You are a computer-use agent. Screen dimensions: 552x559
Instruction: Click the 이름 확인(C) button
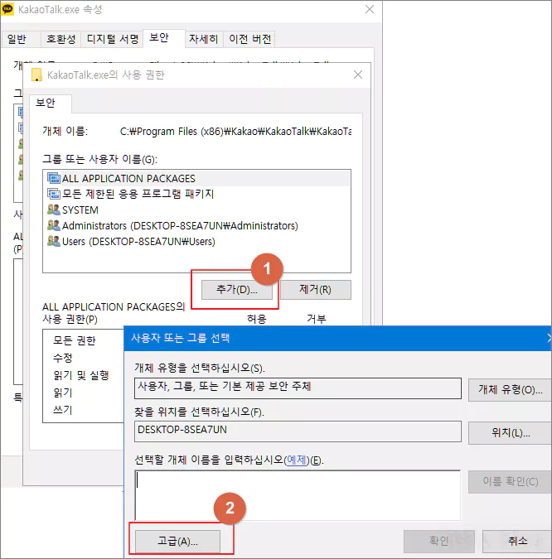pyautogui.click(x=510, y=482)
